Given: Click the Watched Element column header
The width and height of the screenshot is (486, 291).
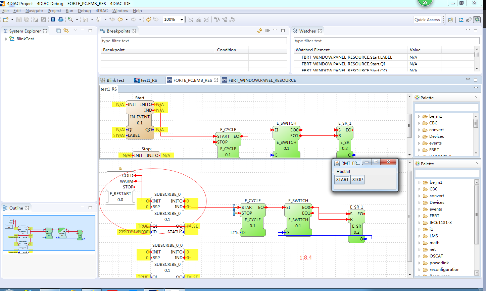Looking at the screenshot, I should click(x=350, y=50).
